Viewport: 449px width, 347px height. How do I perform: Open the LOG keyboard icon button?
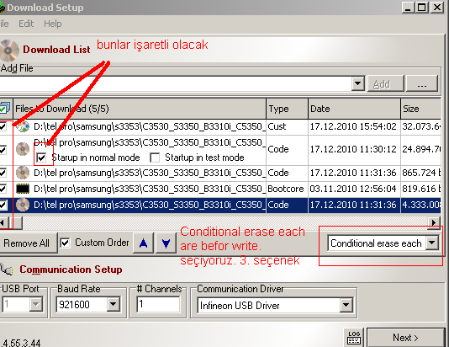click(354, 338)
